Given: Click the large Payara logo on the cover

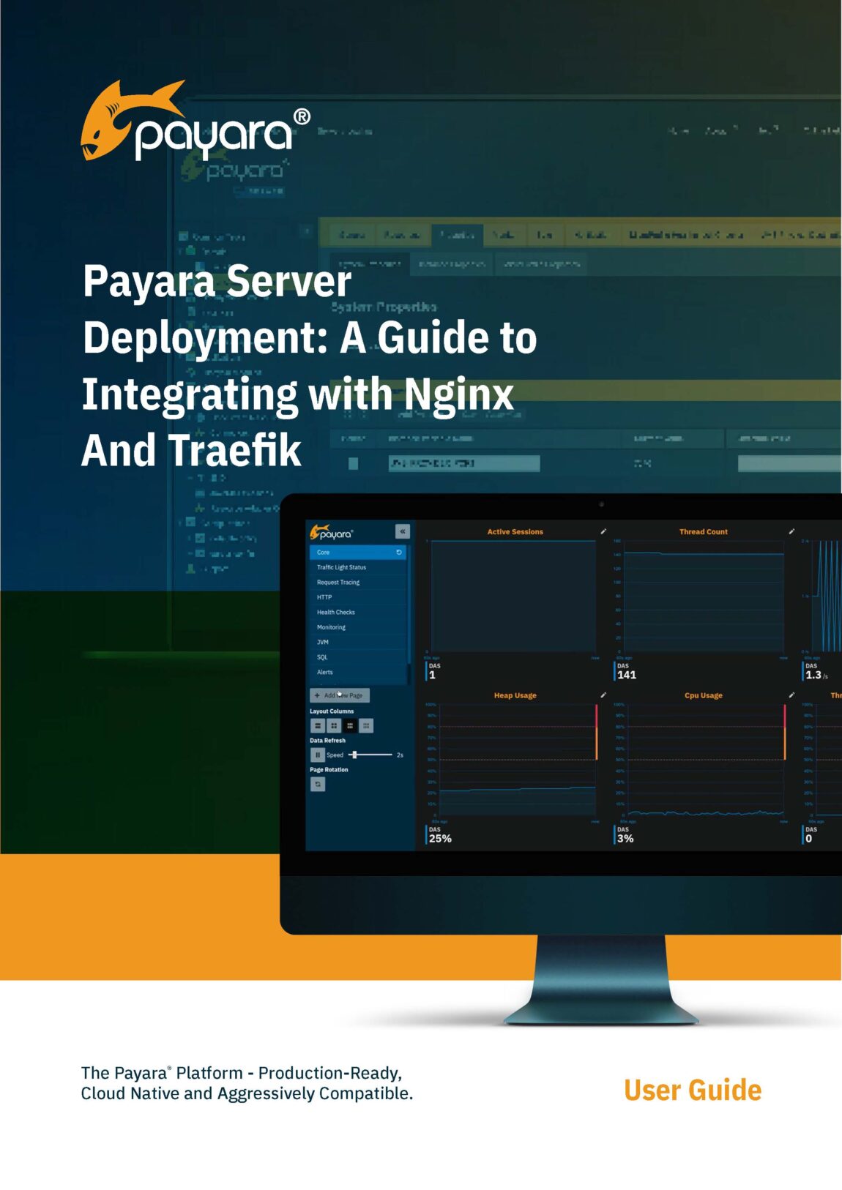Looking at the screenshot, I should tap(195, 121).
